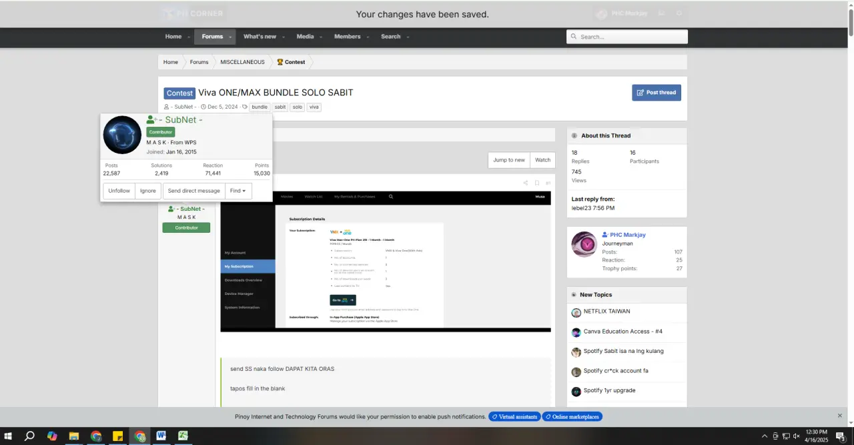Click the Watch button
Image resolution: width=854 pixels, height=445 pixels.
click(543, 159)
